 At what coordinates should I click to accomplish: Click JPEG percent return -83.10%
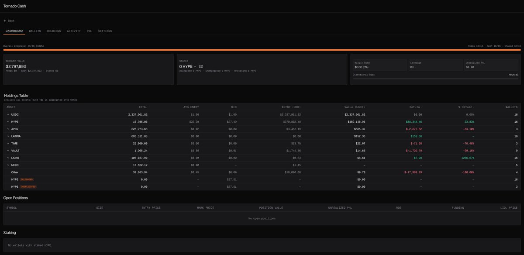(x=468, y=129)
